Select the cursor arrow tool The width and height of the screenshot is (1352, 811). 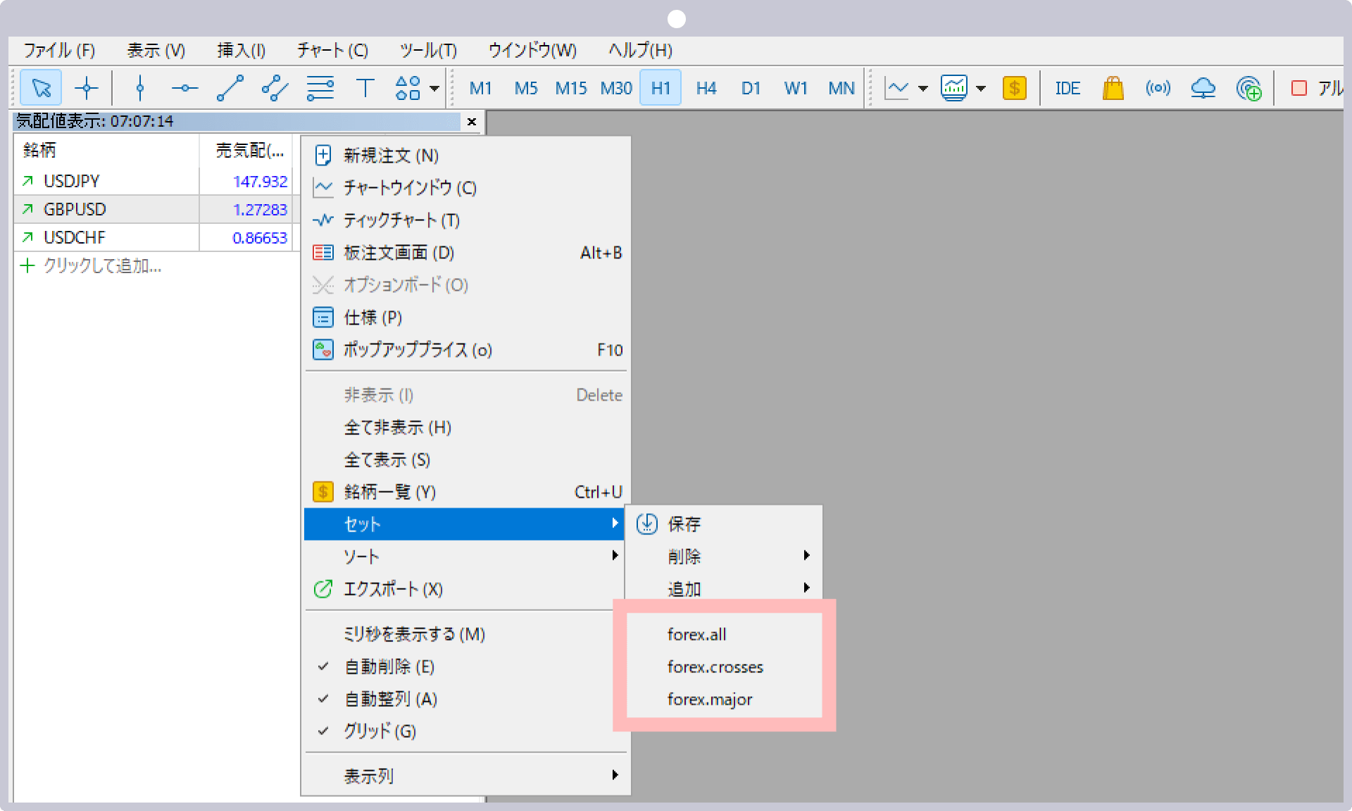42,88
